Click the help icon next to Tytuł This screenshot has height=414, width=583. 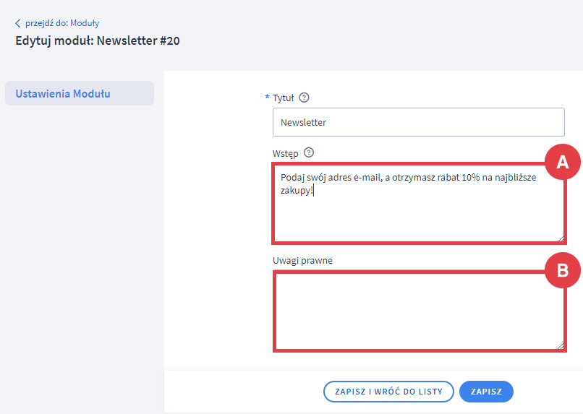304,98
